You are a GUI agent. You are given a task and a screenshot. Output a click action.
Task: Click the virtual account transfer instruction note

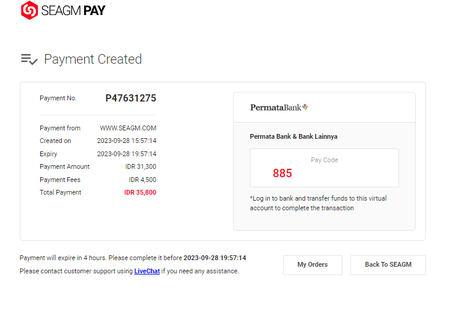click(x=318, y=203)
